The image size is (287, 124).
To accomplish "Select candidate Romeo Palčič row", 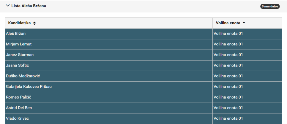I will coord(144,97).
